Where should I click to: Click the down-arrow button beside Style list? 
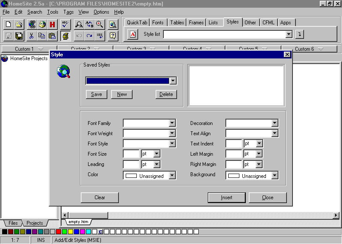(x=300, y=34)
